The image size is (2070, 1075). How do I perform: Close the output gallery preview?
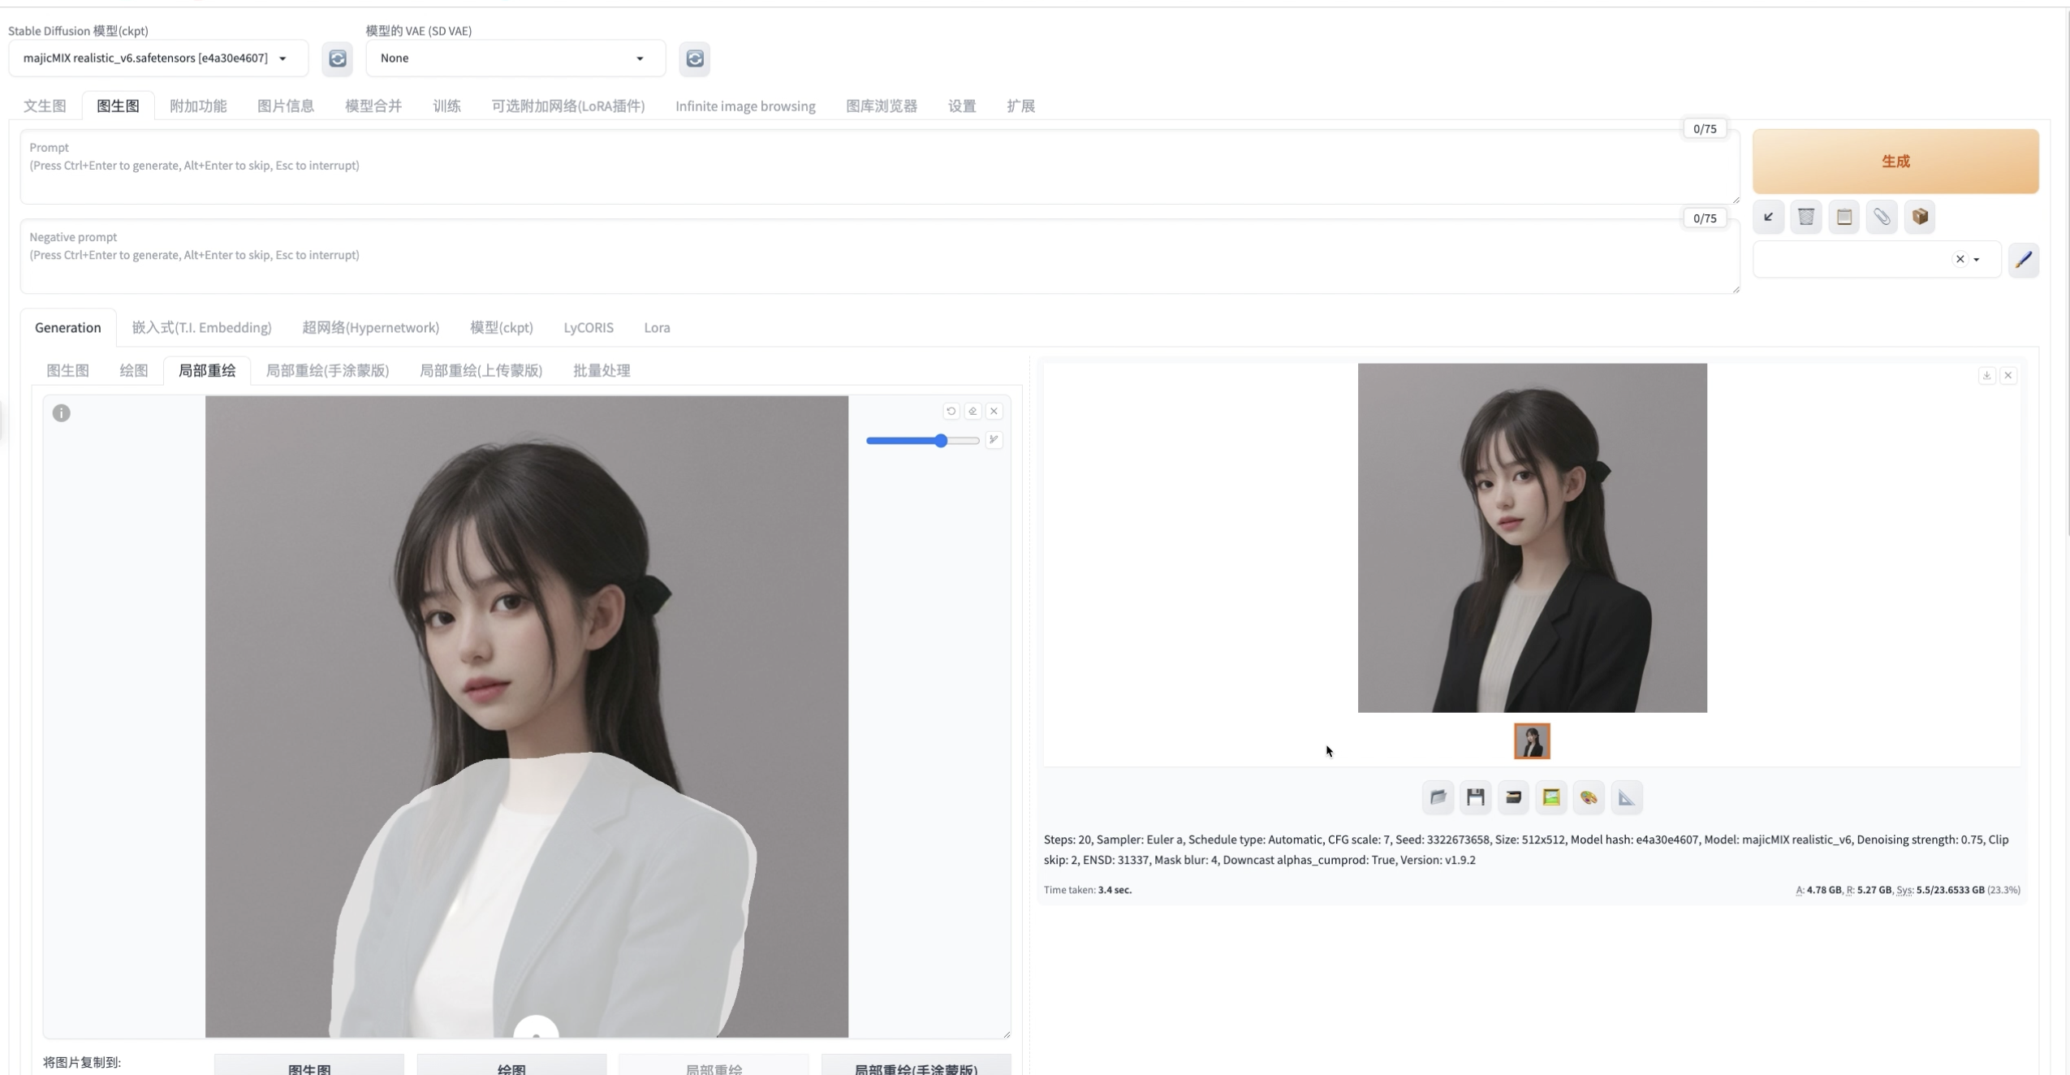pyautogui.click(x=2008, y=375)
